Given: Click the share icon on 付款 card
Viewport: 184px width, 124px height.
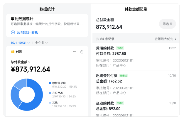Looking at the screenshot, I should pyautogui.click(x=82, y=52).
